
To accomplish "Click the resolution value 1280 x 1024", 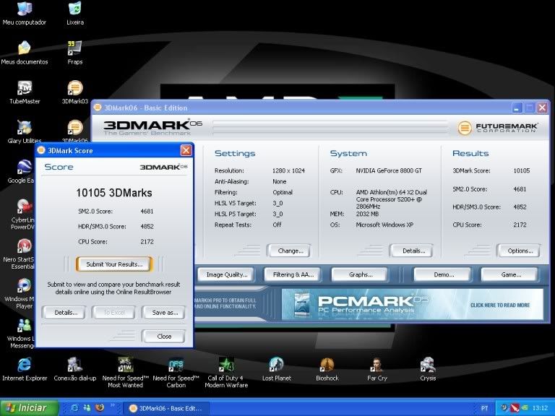I will [288, 170].
